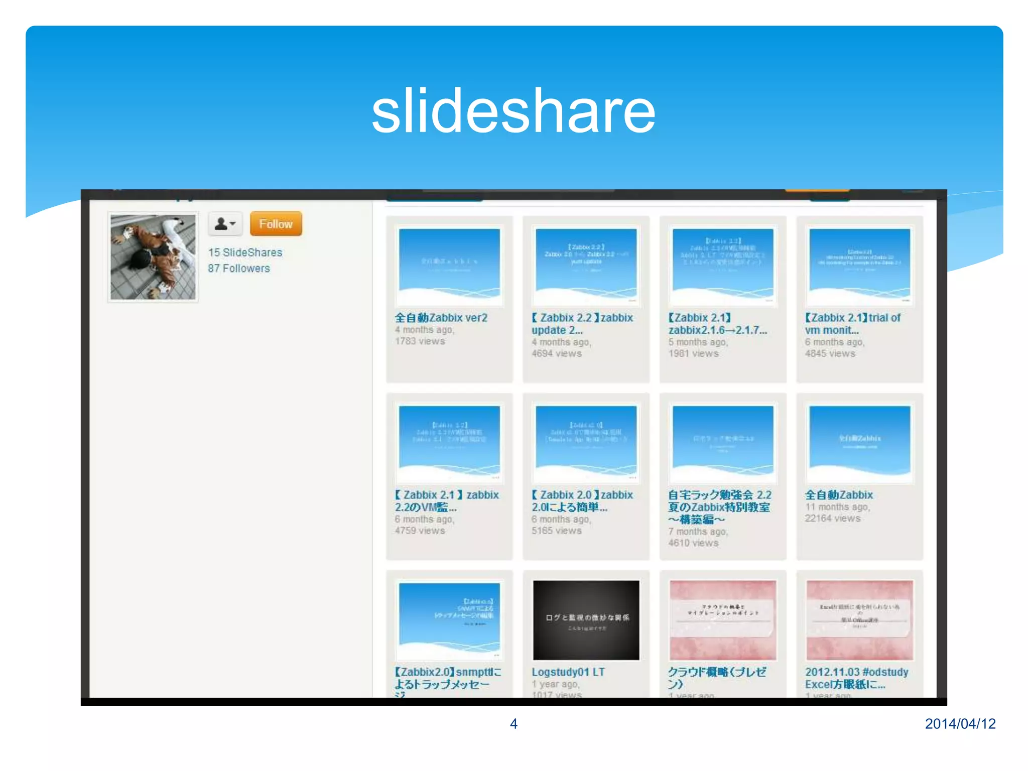Click the 4610 views text
This screenshot has height=771, width=1028.
coord(693,543)
